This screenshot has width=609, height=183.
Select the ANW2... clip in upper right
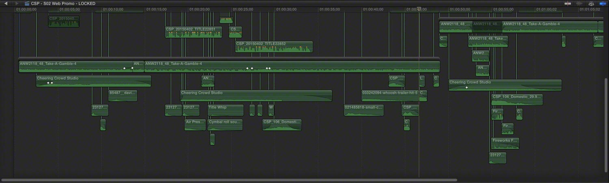pyautogui.click(x=480, y=56)
